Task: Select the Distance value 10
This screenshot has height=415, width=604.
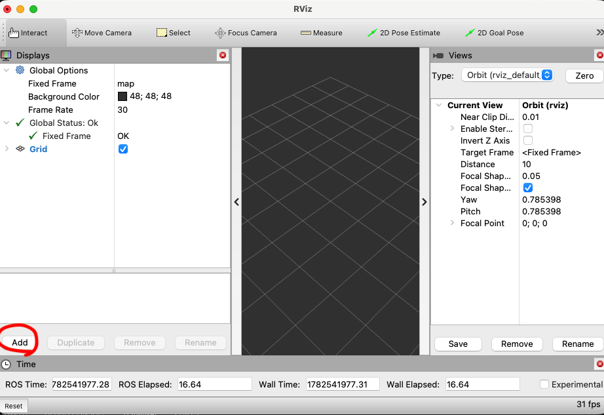Action: [526, 164]
